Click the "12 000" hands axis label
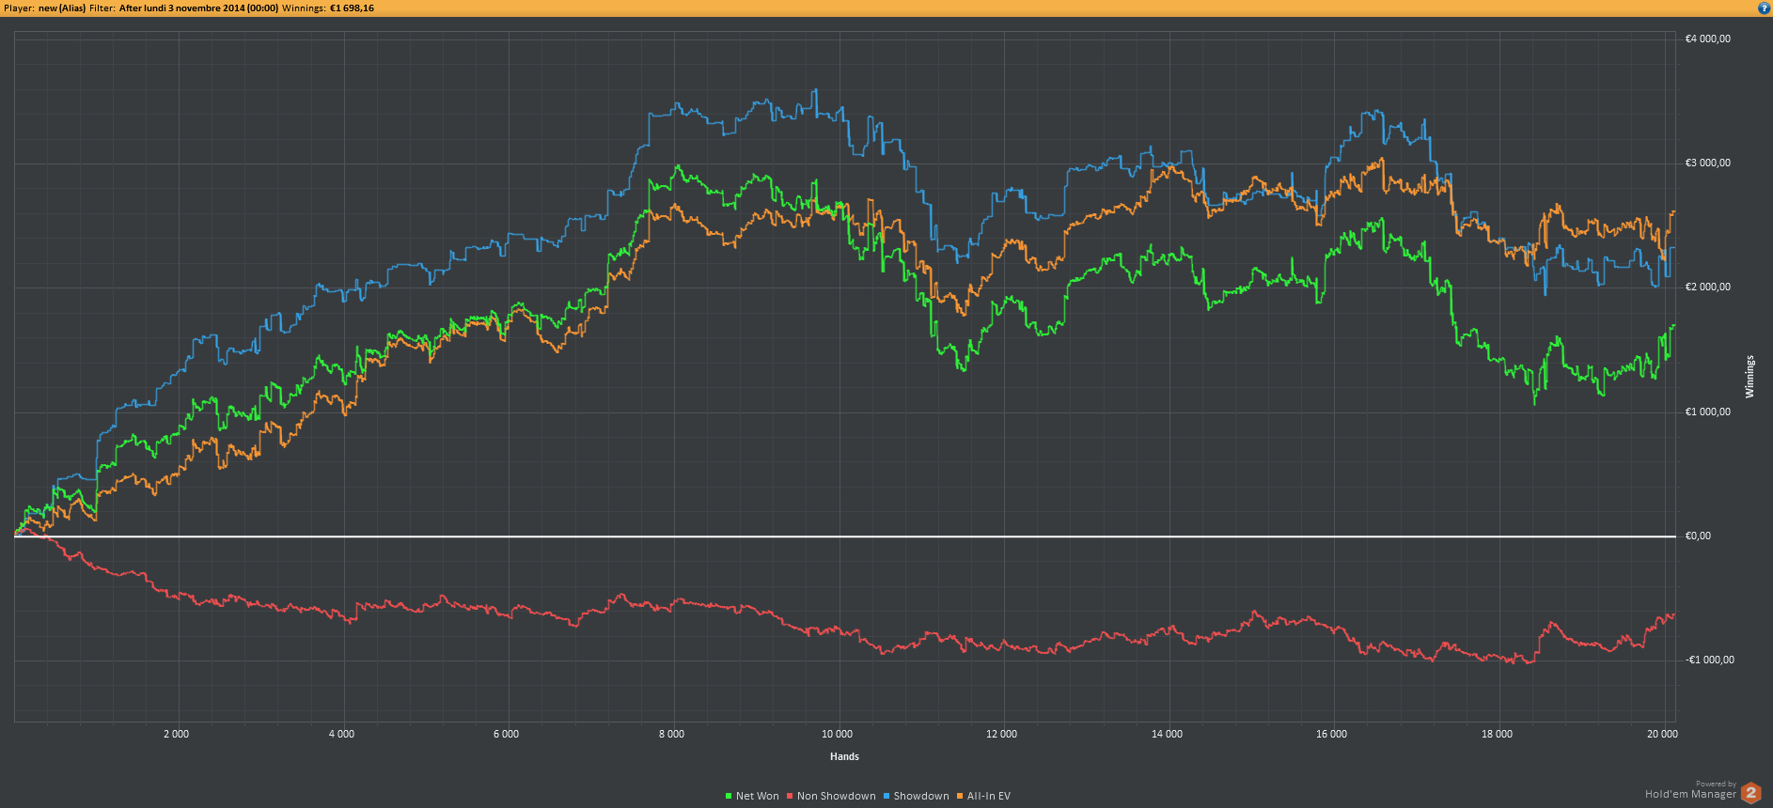This screenshot has height=808, width=1773. point(1002,735)
